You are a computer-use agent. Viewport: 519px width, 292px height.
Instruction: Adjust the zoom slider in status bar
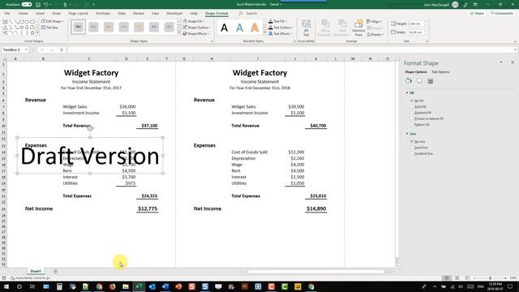click(x=490, y=278)
